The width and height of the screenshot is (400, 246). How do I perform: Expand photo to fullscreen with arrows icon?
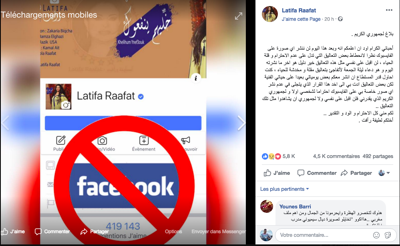coord(239,16)
